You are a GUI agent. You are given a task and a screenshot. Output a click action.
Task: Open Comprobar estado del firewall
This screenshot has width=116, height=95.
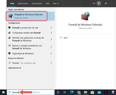tap(26, 33)
